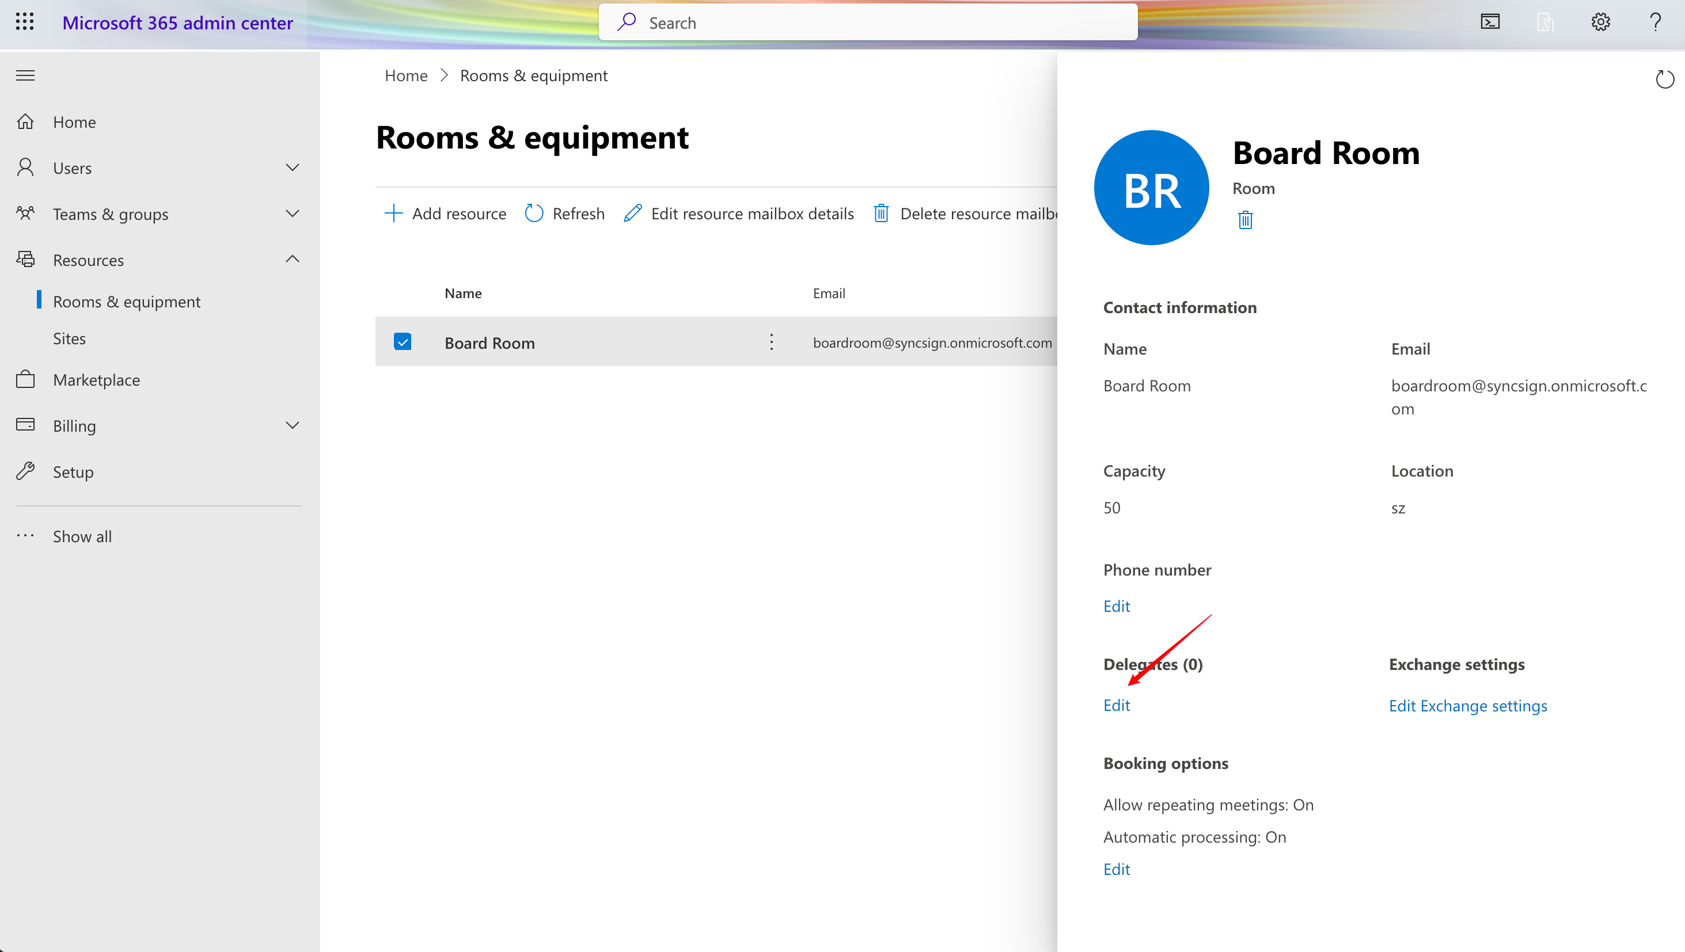Click the Cloud Shell terminal icon
Viewport: 1685px width, 952px height.
click(1490, 22)
